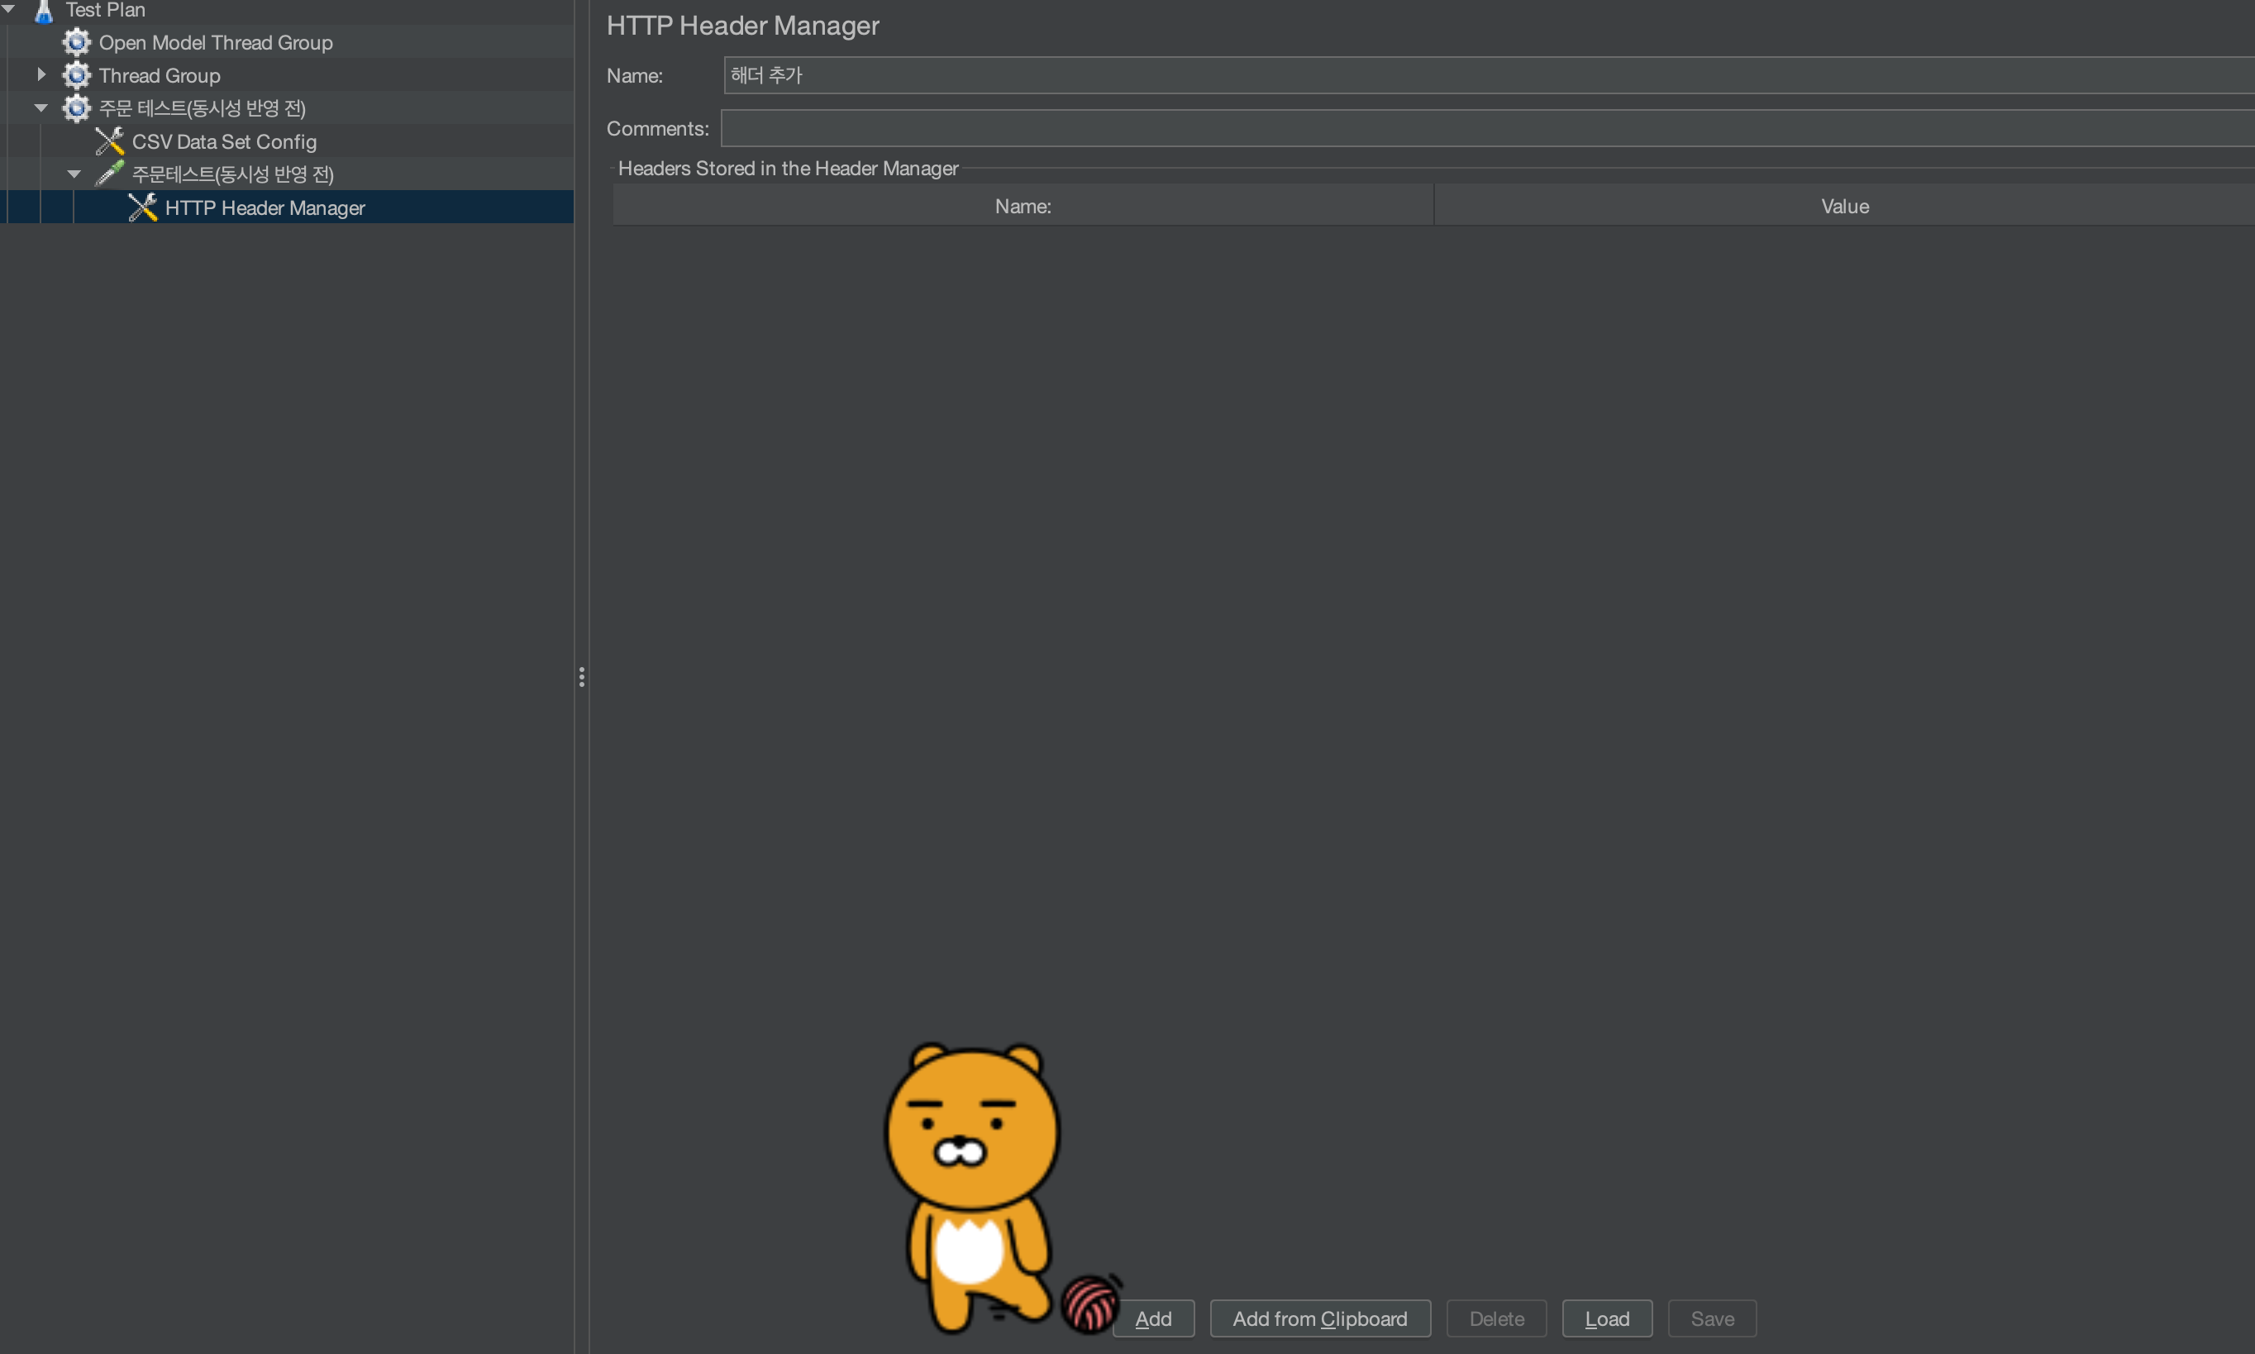Select the CSV Data Set Config item
Viewport: 2255px width, 1354px height.
(x=224, y=141)
